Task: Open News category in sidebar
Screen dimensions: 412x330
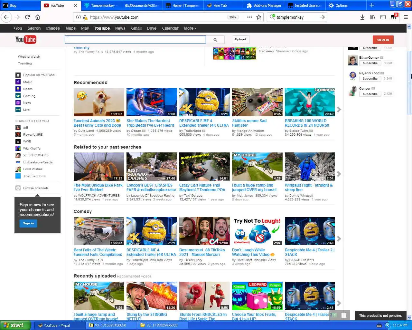Action: (x=27, y=103)
